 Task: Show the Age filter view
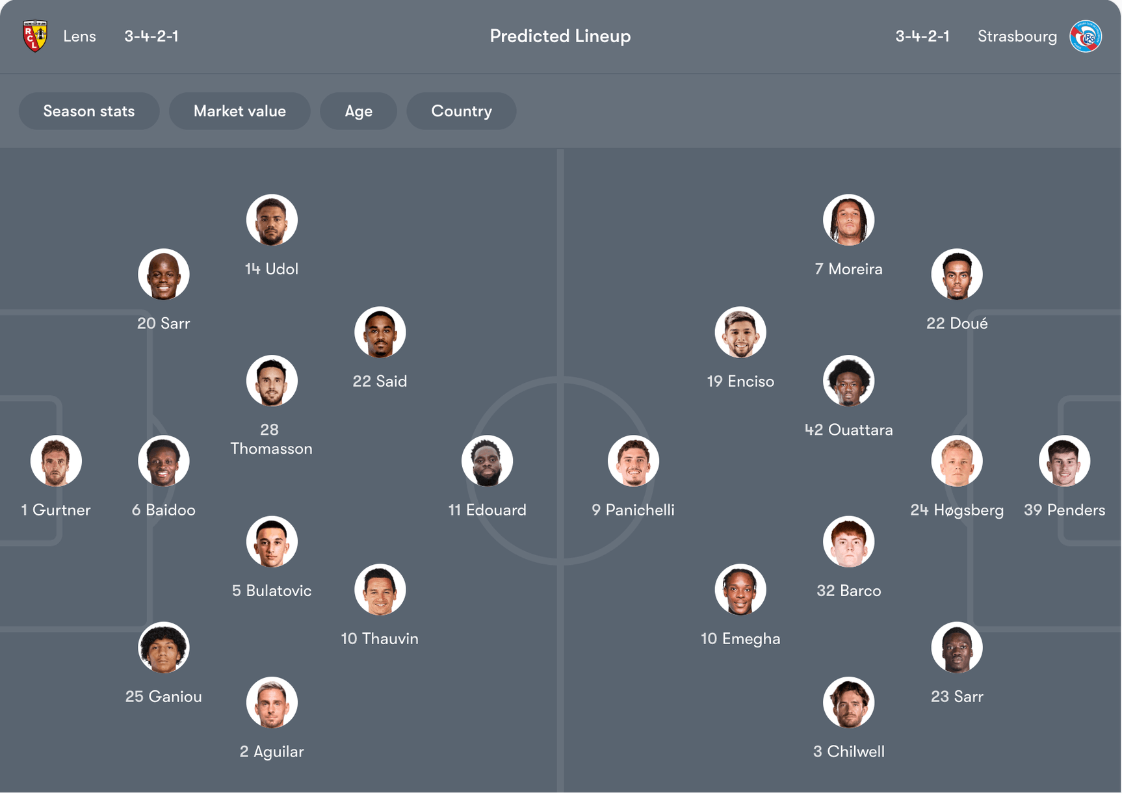[x=358, y=111]
